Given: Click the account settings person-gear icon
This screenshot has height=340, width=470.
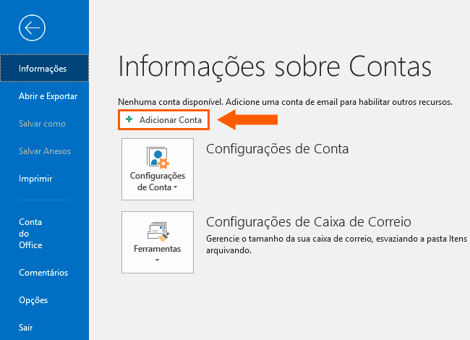Looking at the screenshot, I should pyautogui.click(x=158, y=158).
